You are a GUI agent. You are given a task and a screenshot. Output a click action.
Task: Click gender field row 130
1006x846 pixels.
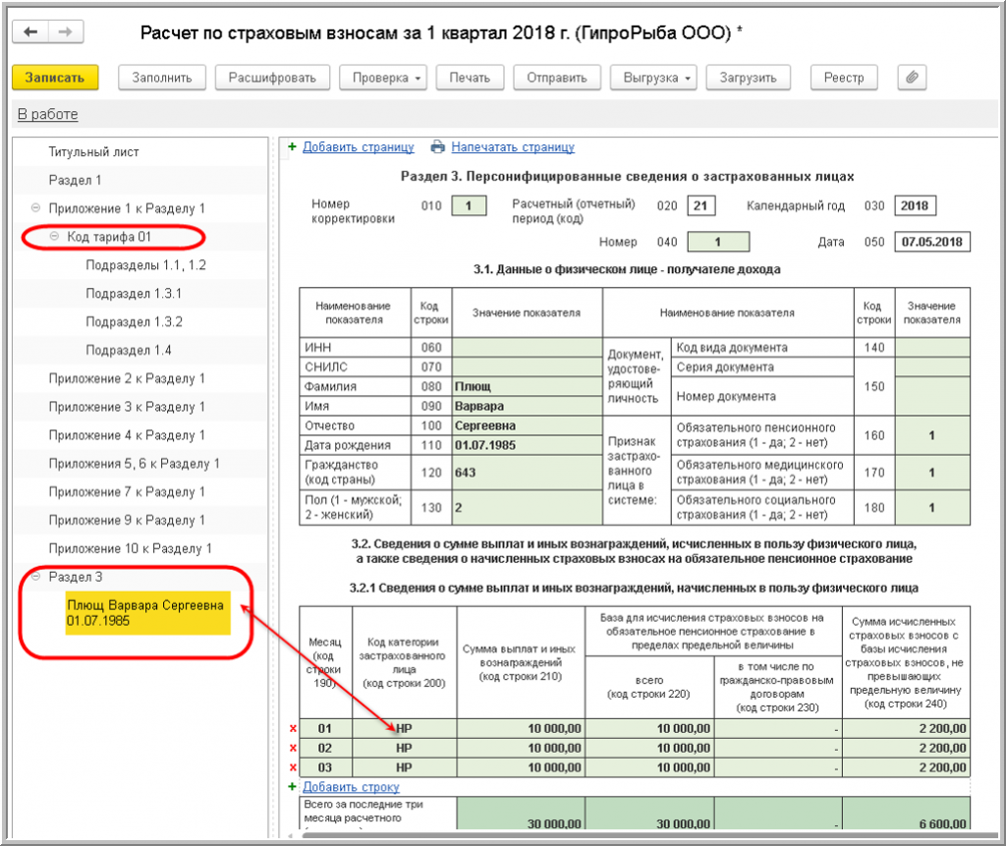click(x=528, y=507)
